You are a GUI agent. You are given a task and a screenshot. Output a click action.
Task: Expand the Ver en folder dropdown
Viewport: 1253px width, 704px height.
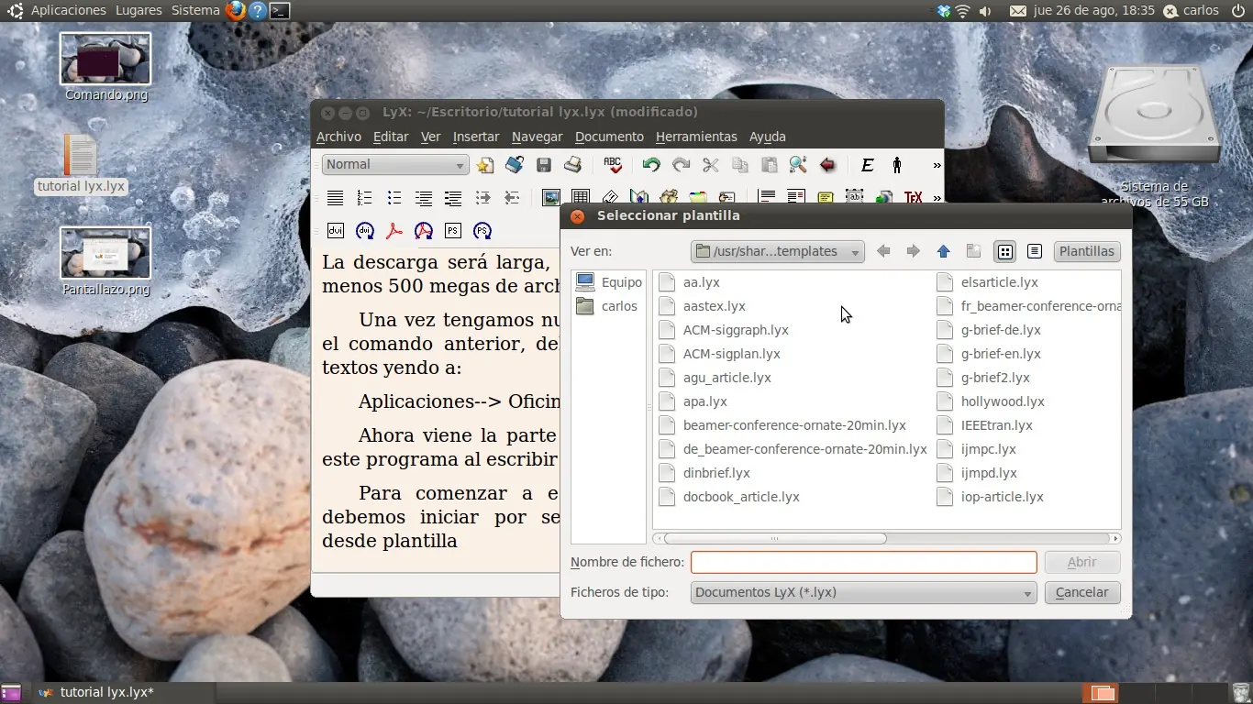pyautogui.click(x=778, y=251)
